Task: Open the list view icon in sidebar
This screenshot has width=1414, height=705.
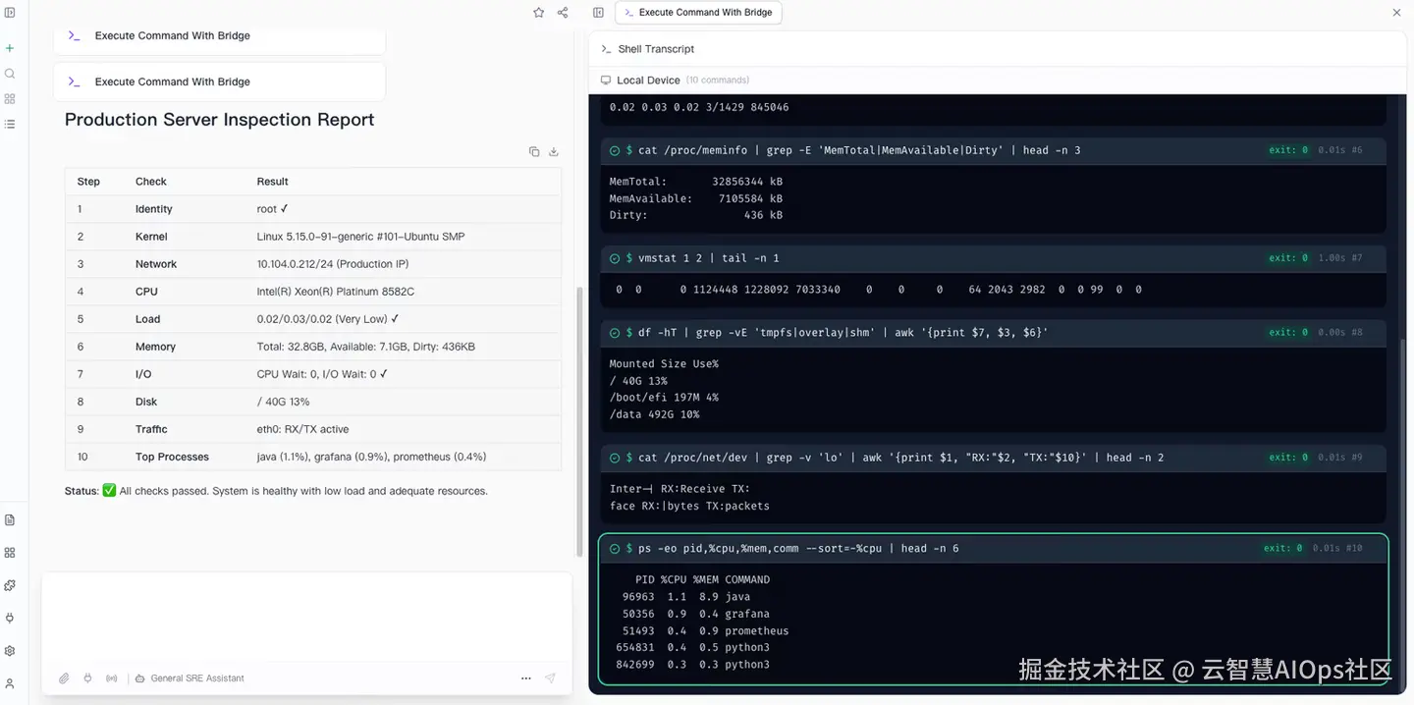Action: tap(10, 125)
